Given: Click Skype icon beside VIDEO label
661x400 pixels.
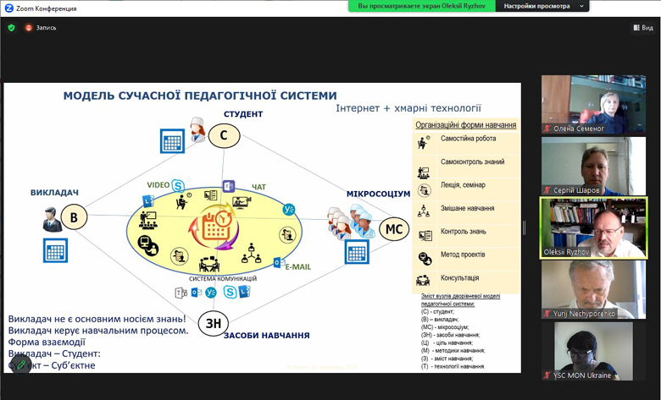Looking at the screenshot, I should [178, 186].
